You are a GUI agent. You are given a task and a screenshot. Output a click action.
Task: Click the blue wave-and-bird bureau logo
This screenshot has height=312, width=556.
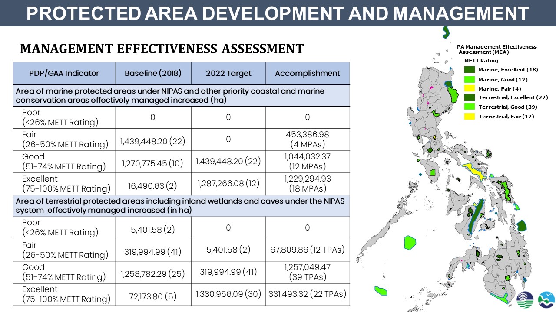point(546,300)
